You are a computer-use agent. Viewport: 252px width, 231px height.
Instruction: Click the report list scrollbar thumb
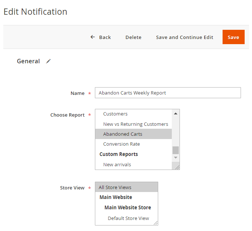click(x=175, y=150)
